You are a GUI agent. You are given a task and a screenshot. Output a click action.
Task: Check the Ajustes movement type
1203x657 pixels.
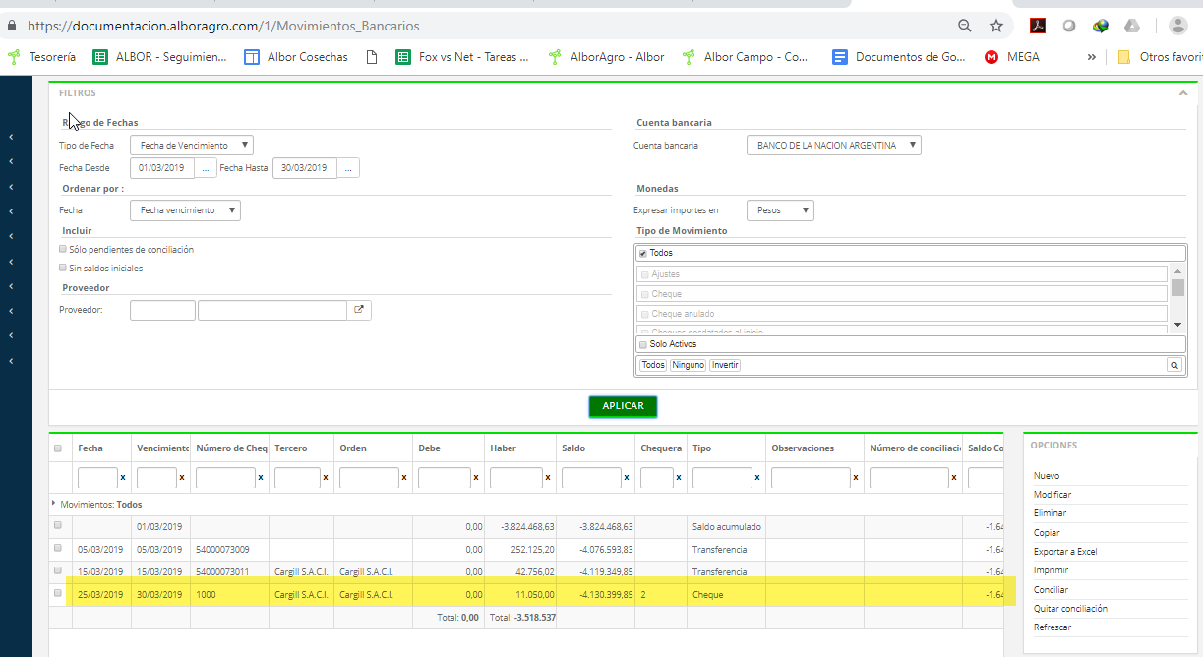(644, 274)
